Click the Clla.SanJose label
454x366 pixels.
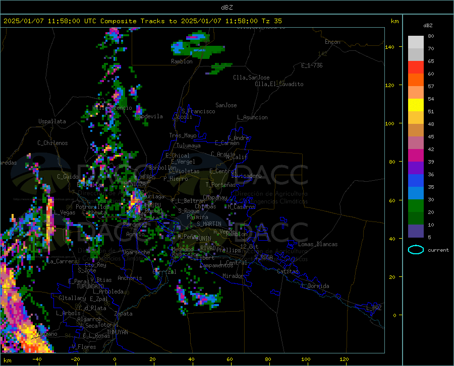coord(251,78)
